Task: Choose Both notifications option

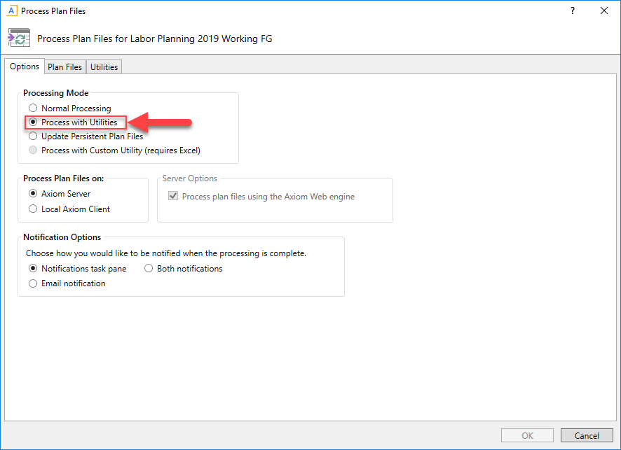Action: 149,269
